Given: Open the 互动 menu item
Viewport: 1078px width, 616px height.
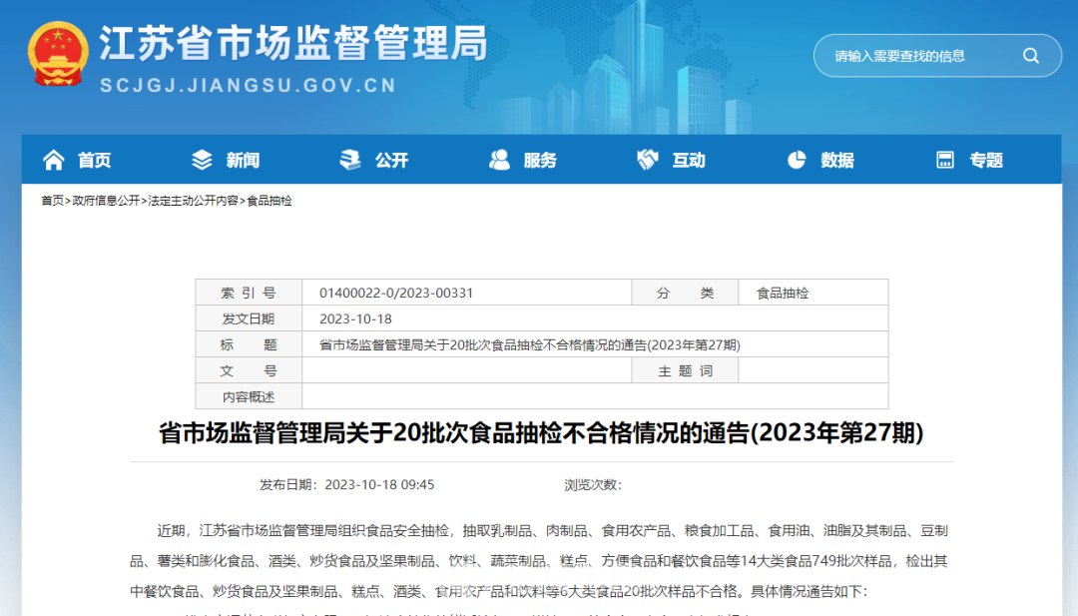Looking at the screenshot, I should [x=689, y=160].
